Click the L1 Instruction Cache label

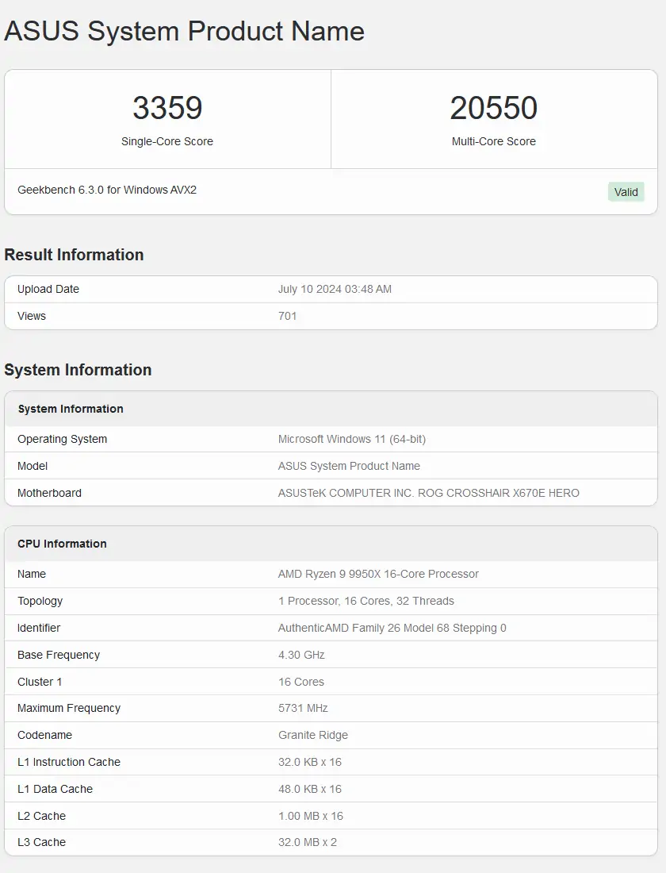[x=69, y=762]
